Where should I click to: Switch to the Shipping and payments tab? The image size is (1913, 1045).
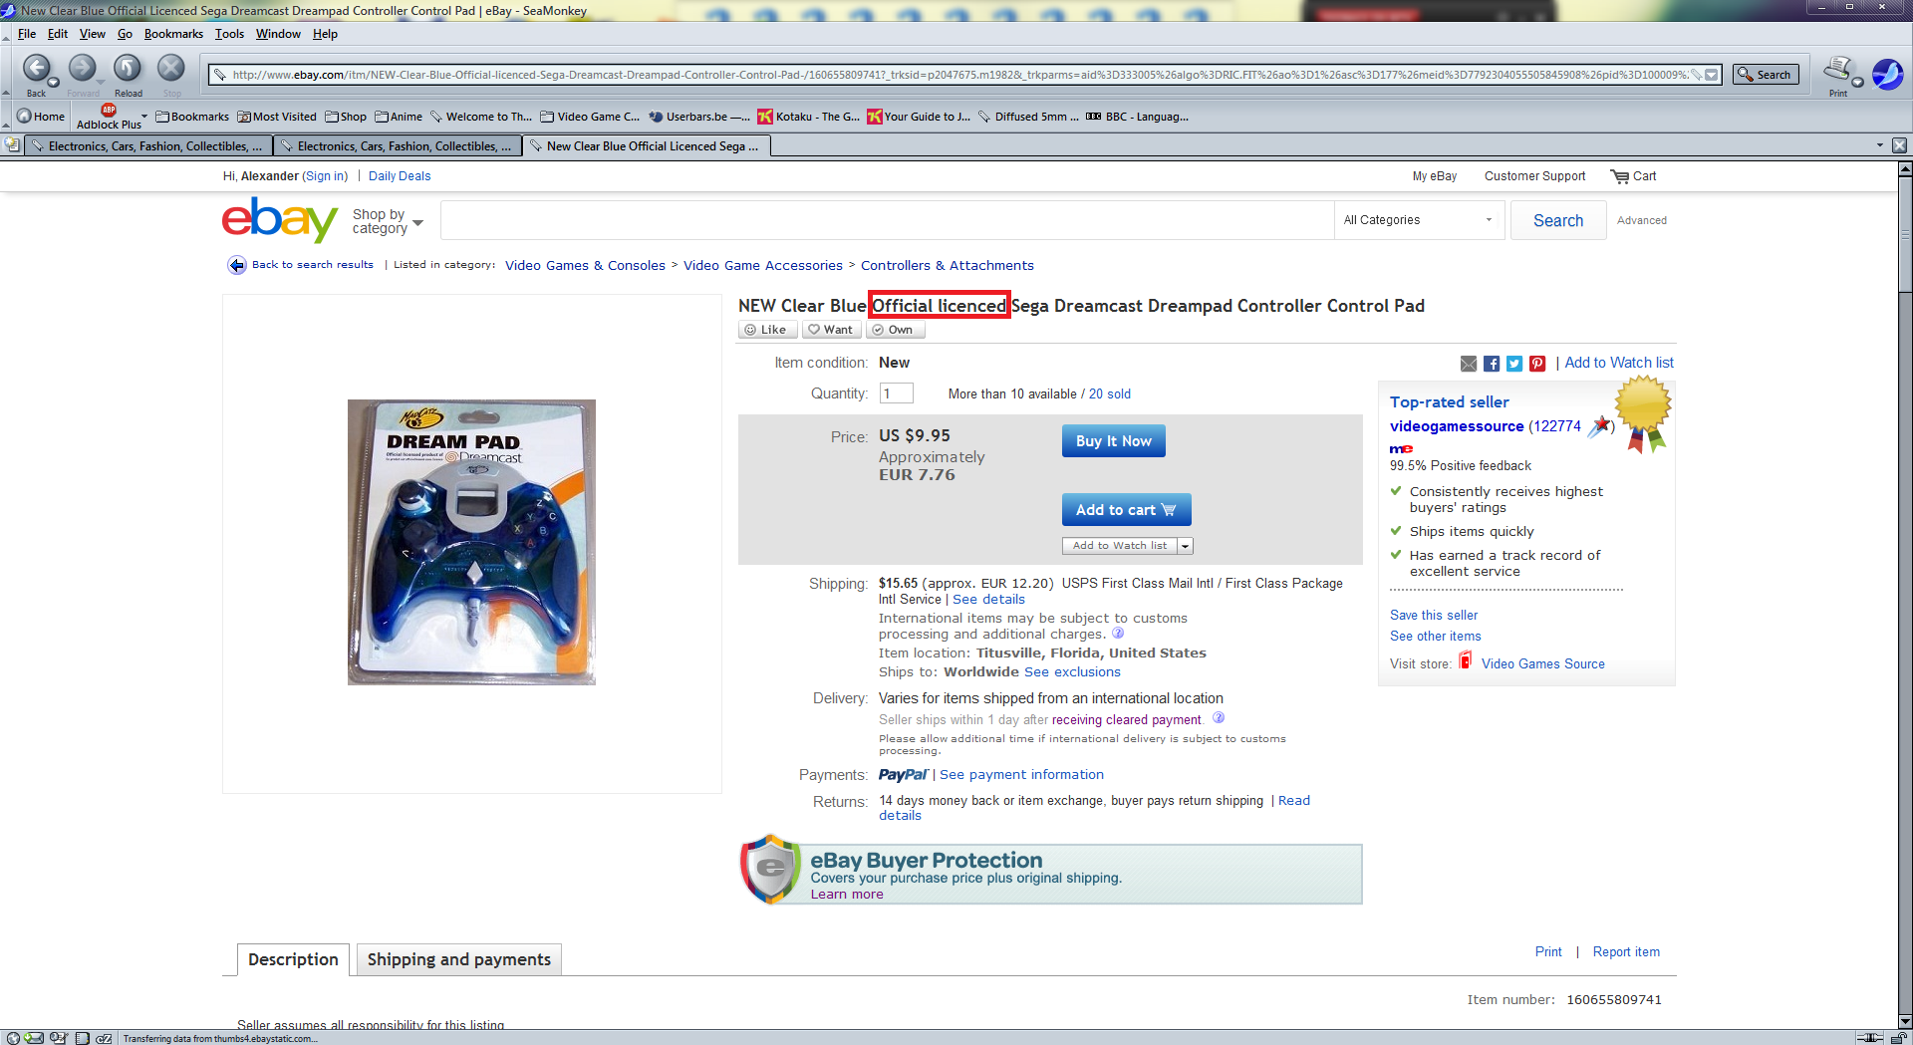(x=458, y=959)
